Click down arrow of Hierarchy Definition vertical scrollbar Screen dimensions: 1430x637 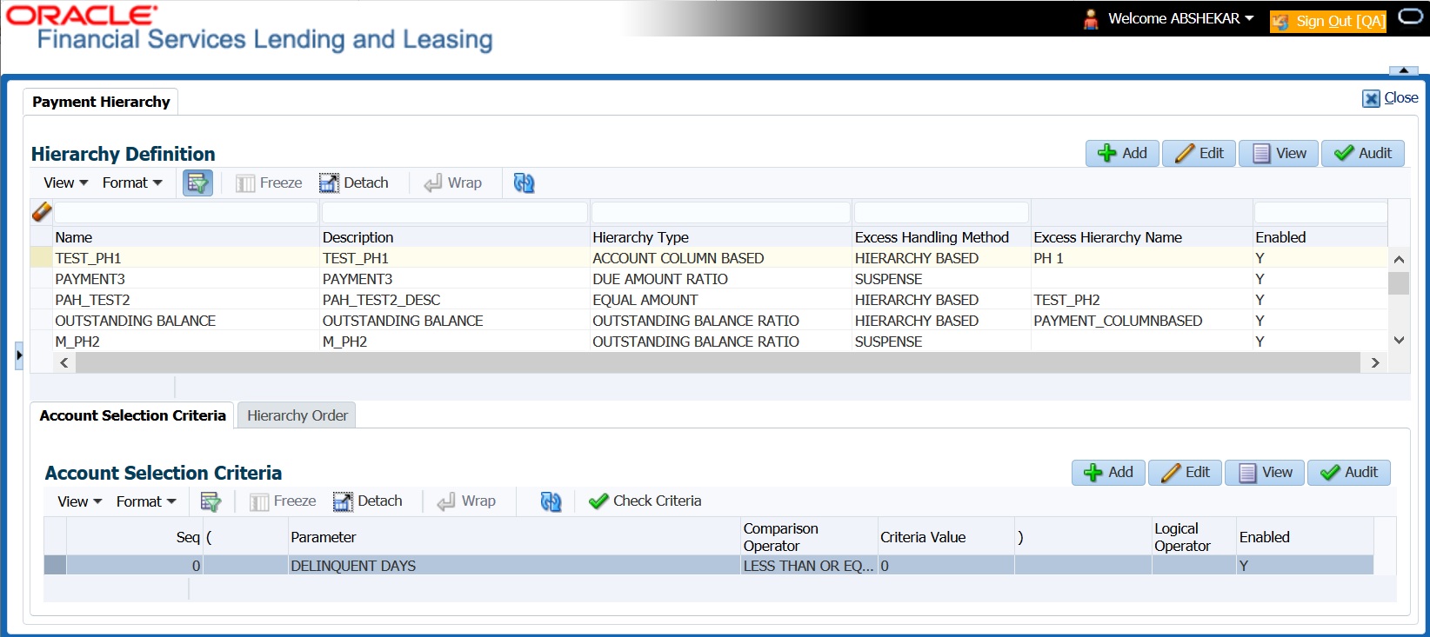pos(1399,341)
